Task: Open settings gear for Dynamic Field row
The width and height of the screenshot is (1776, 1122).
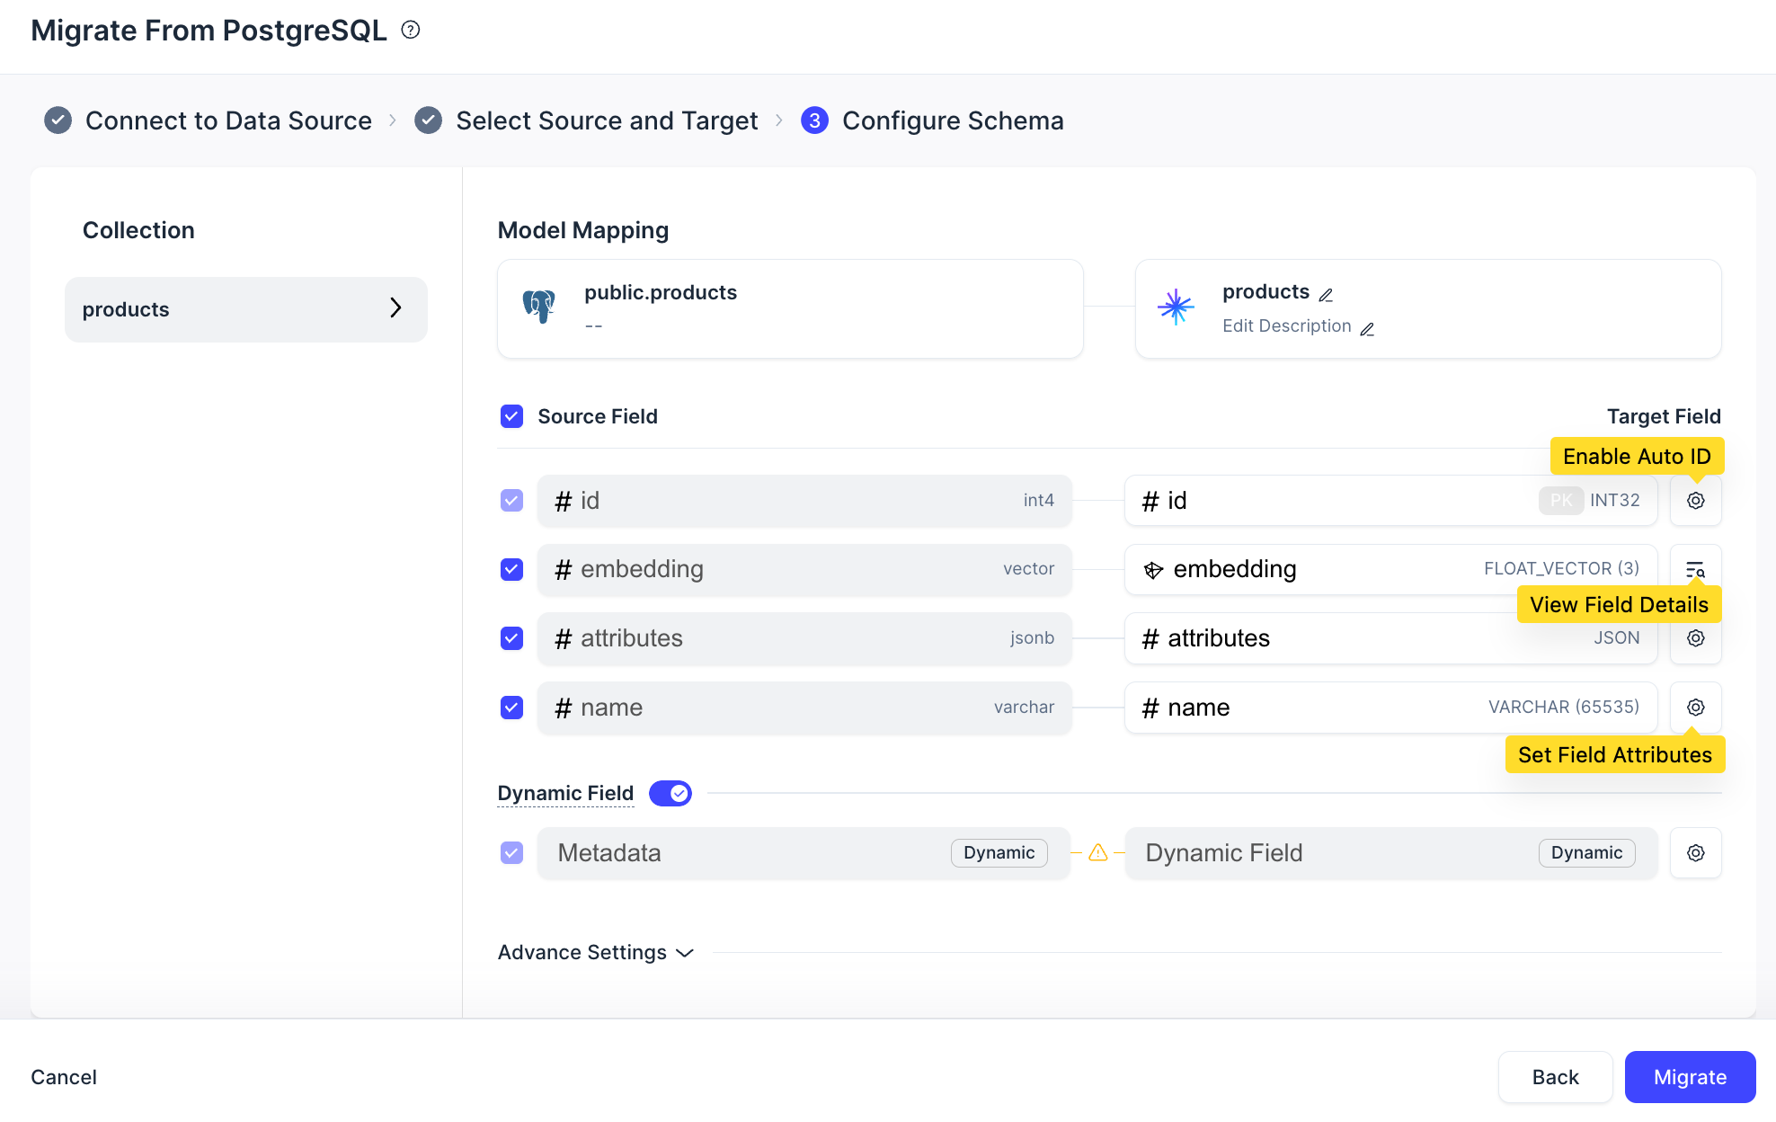Action: click(x=1696, y=853)
